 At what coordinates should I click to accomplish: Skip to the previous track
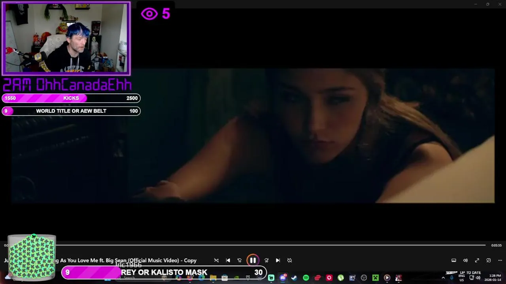[228, 260]
